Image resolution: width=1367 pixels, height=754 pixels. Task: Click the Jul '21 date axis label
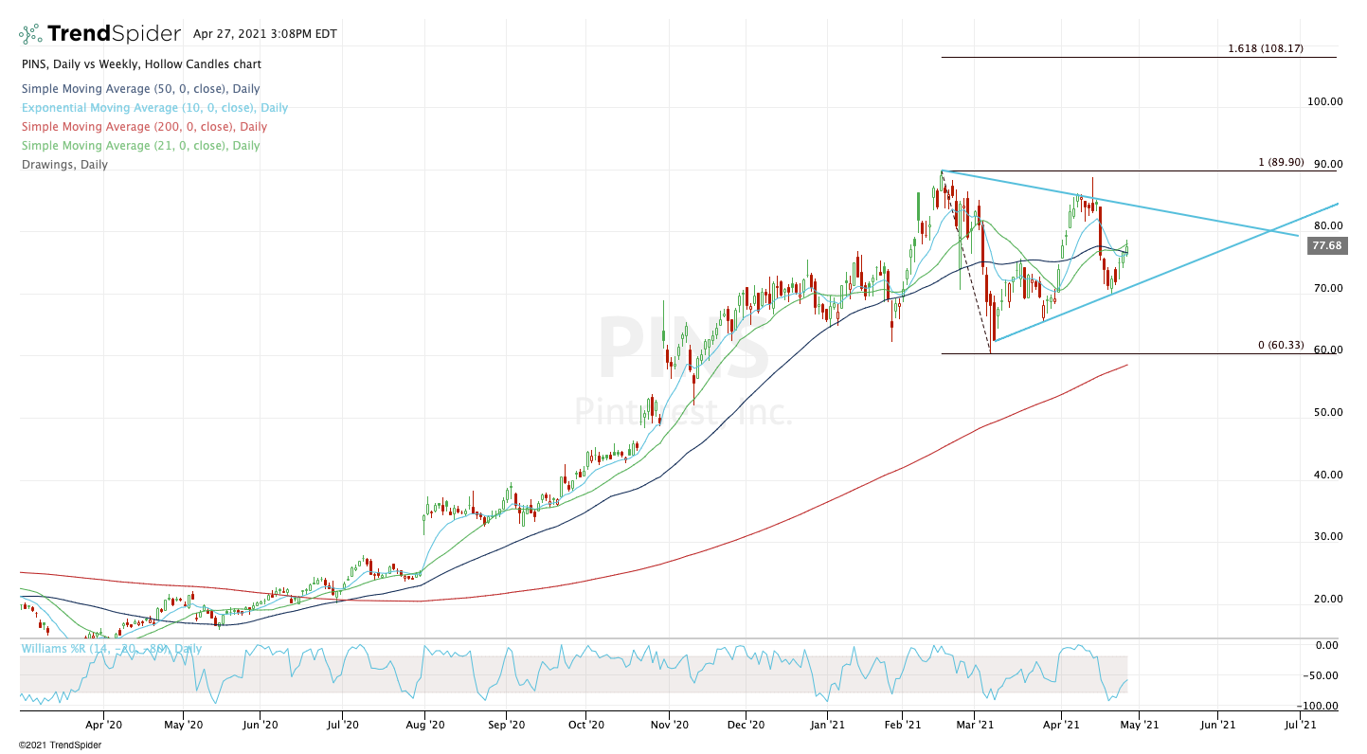click(1299, 727)
